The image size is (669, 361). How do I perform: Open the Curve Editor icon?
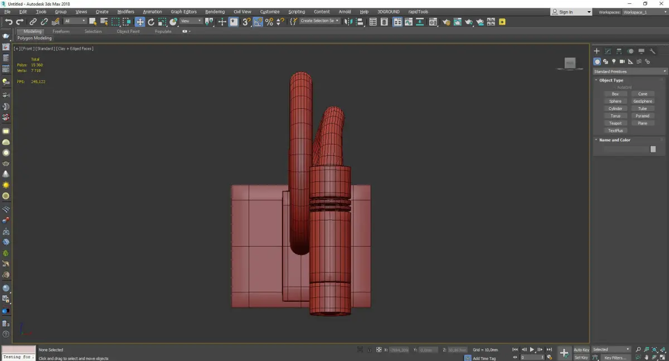click(x=409, y=22)
